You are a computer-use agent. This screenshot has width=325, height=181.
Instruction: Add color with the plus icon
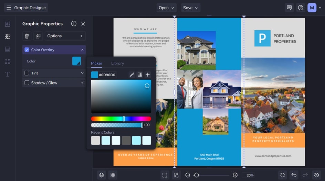pyautogui.click(x=148, y=75)
